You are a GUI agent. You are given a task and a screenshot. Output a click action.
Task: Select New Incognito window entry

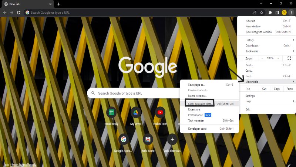(266, 32)
